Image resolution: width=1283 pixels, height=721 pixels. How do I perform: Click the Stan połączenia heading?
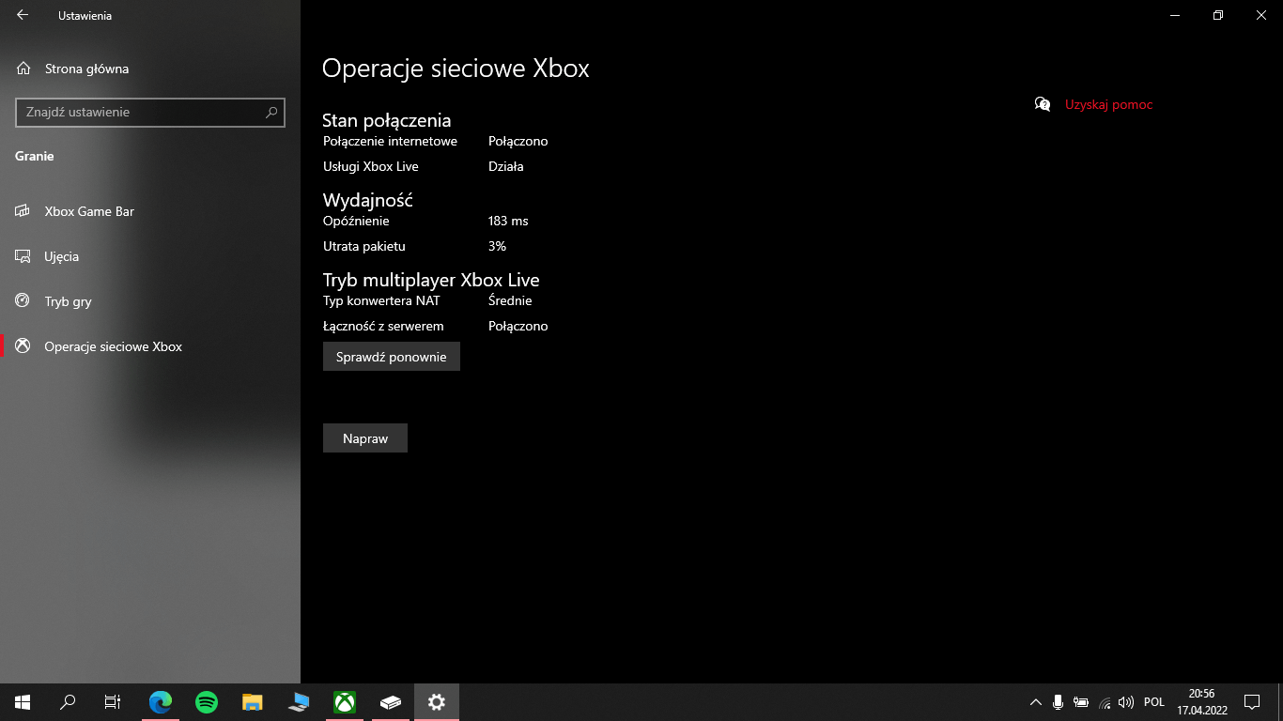(x=387, y=120)
